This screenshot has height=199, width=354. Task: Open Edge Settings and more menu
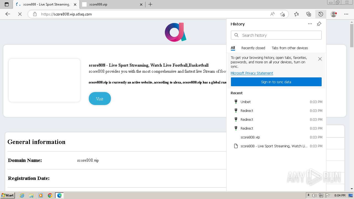346,14
